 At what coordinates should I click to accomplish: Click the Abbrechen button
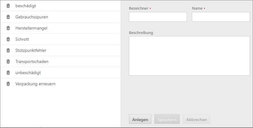196,119
